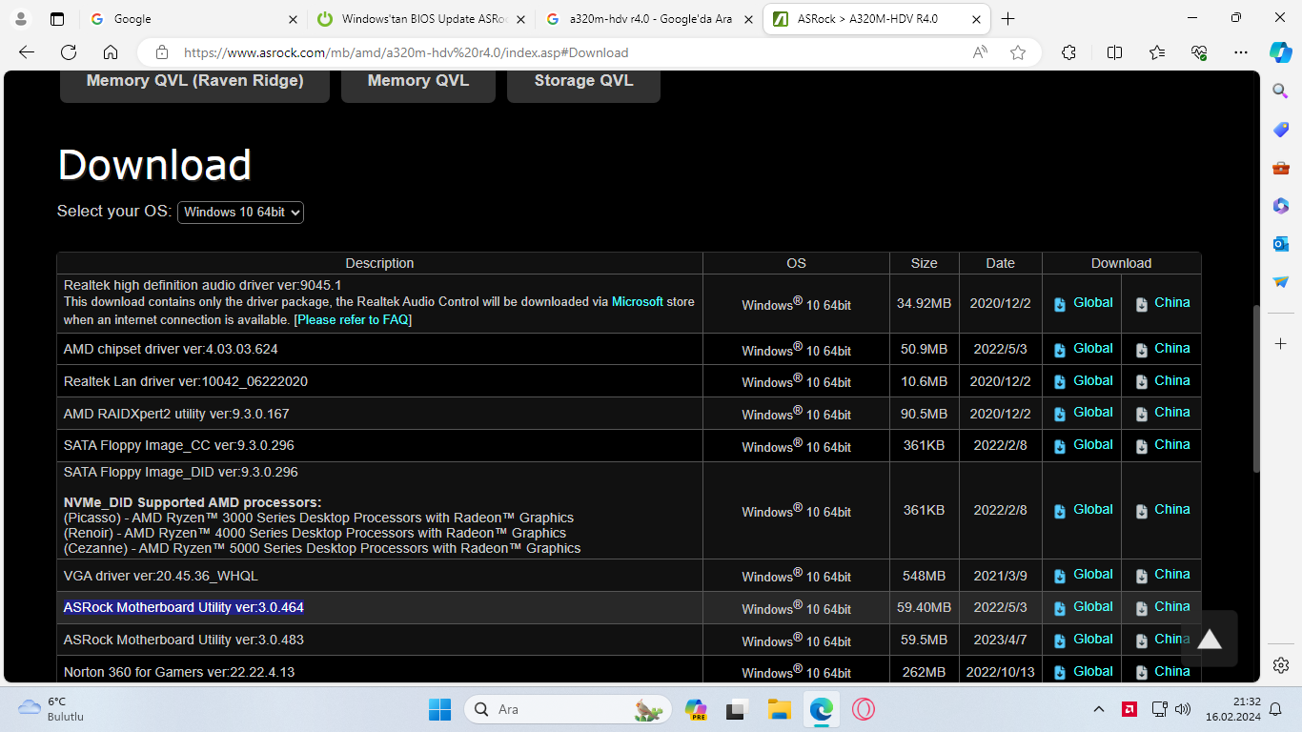
Task: Switch to the Google tab
Action: tap(194, 19)
